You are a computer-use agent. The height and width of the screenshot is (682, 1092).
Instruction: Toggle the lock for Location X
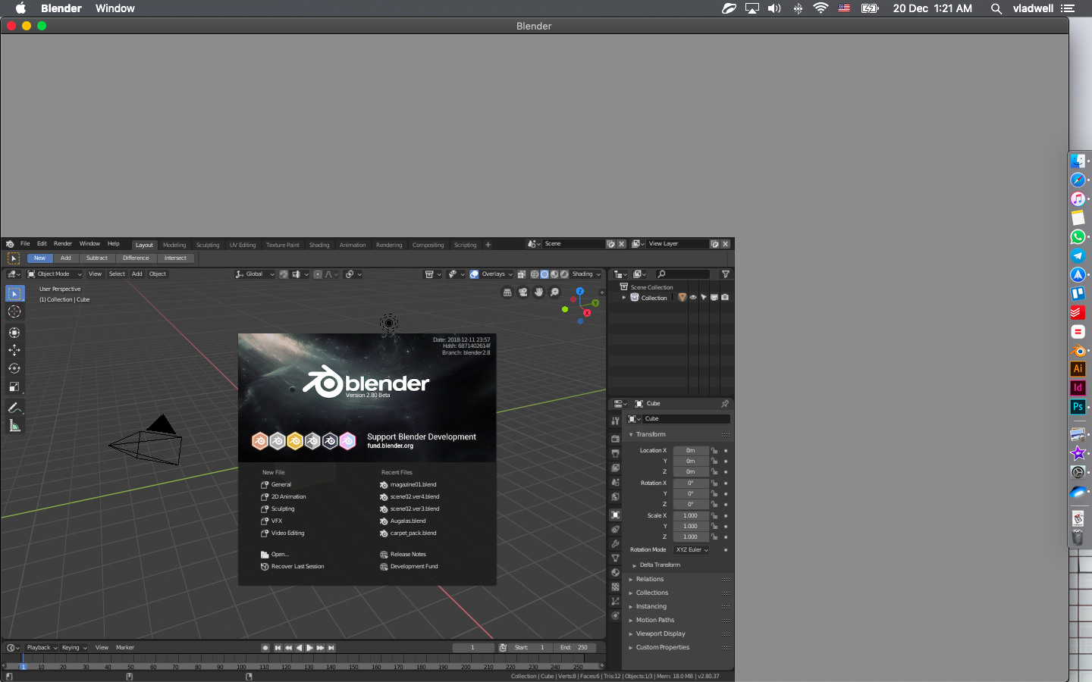coord(714,451)
